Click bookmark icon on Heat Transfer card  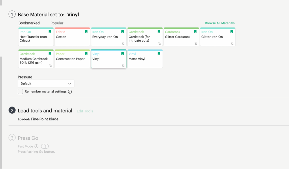(x=50, y=31)
